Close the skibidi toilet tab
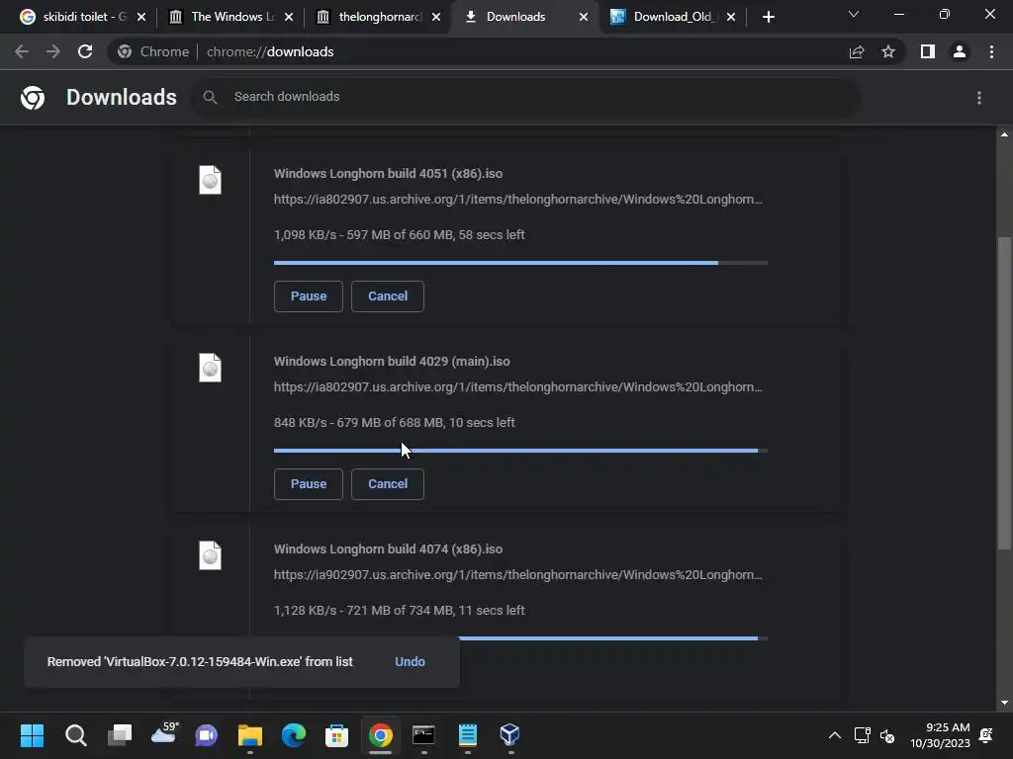 pyautogui.click(x=141, y=17)
